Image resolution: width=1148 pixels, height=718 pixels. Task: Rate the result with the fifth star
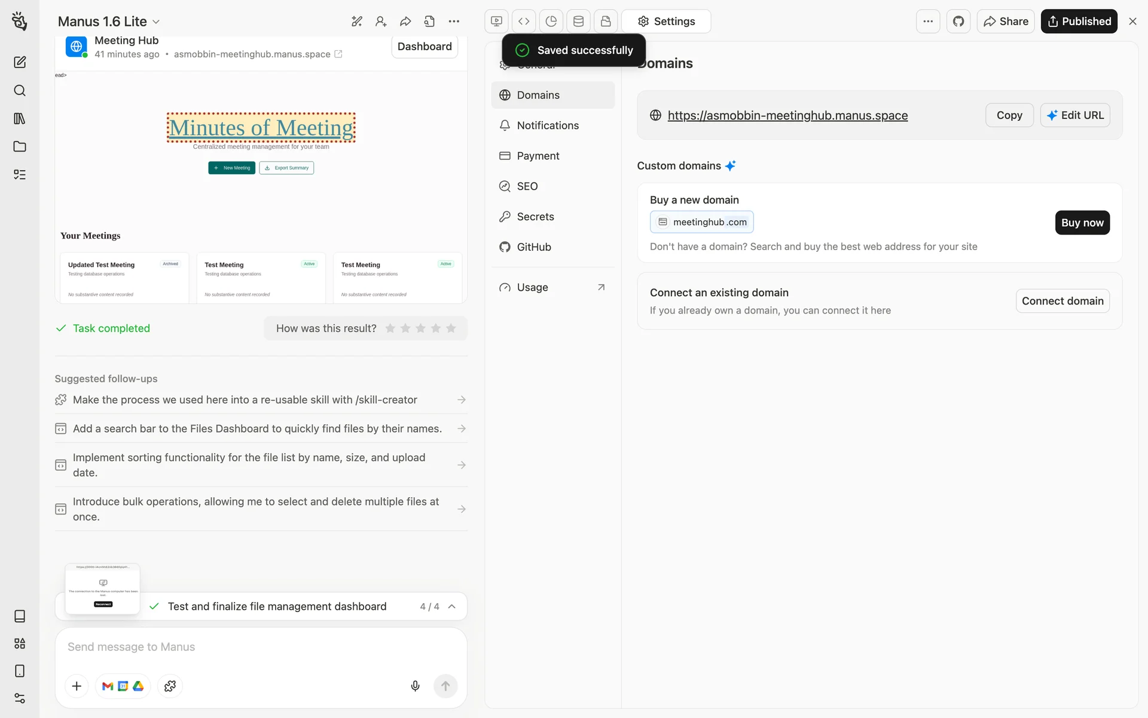[x=451, y=328]
